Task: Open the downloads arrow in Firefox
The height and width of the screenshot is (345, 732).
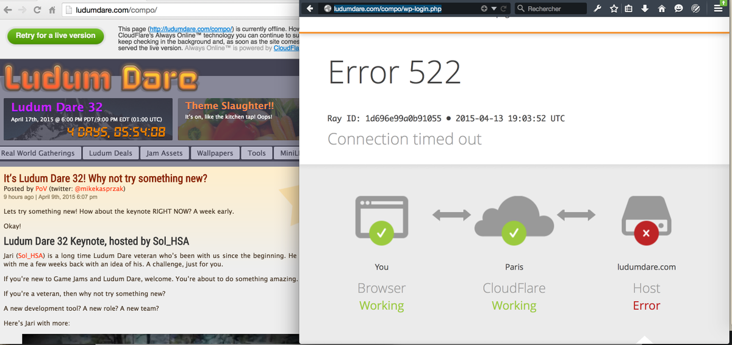Action: pos(645,9)
